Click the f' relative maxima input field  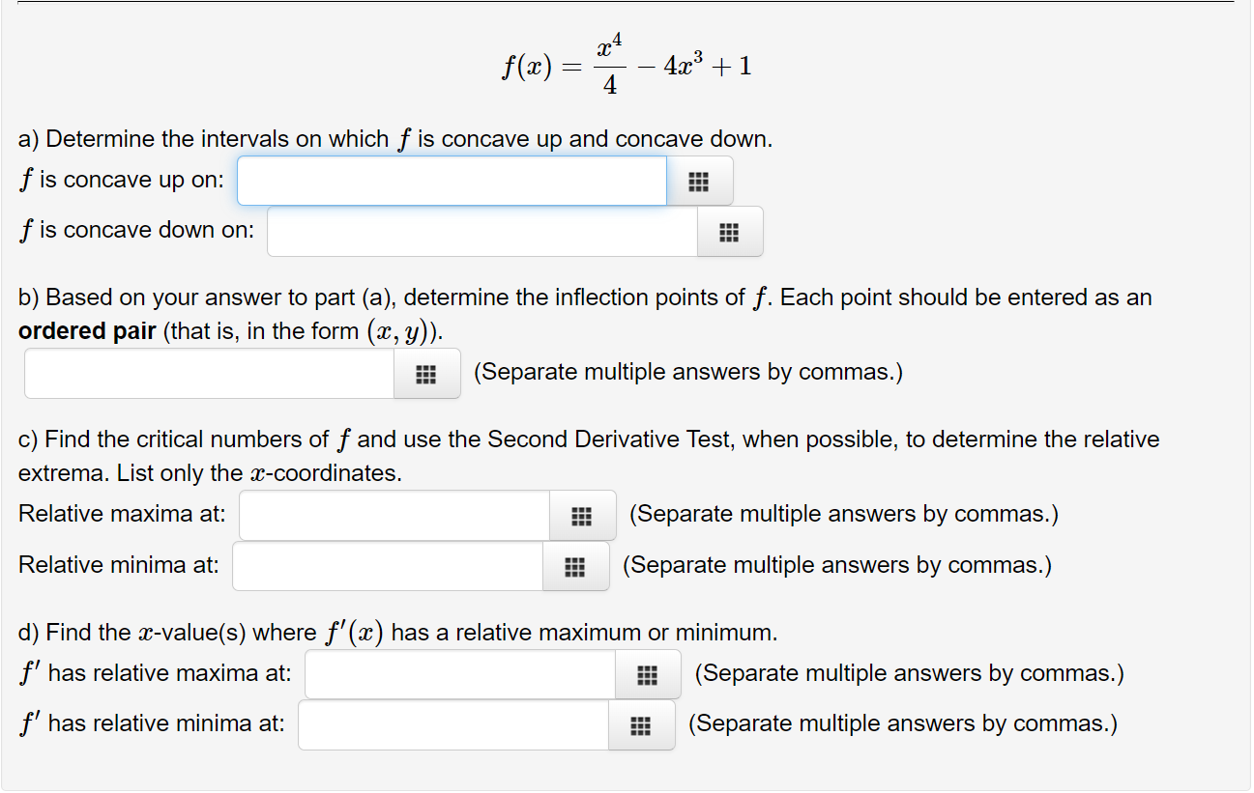click(x=459, y=674)
